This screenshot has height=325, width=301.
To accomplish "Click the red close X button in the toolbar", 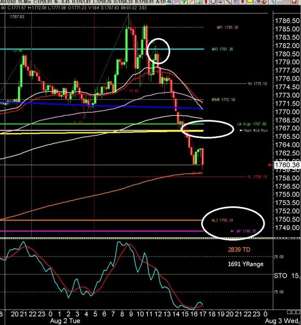I will 294,2.
